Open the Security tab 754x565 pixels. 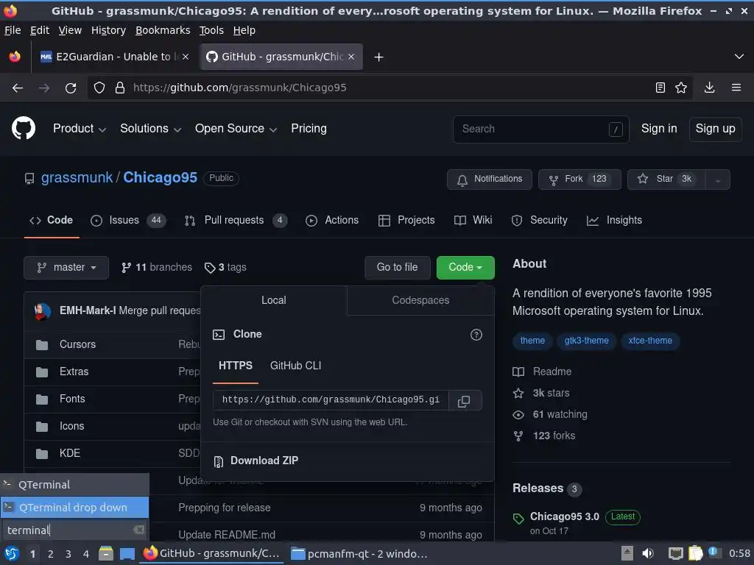[x=539, y=221]
